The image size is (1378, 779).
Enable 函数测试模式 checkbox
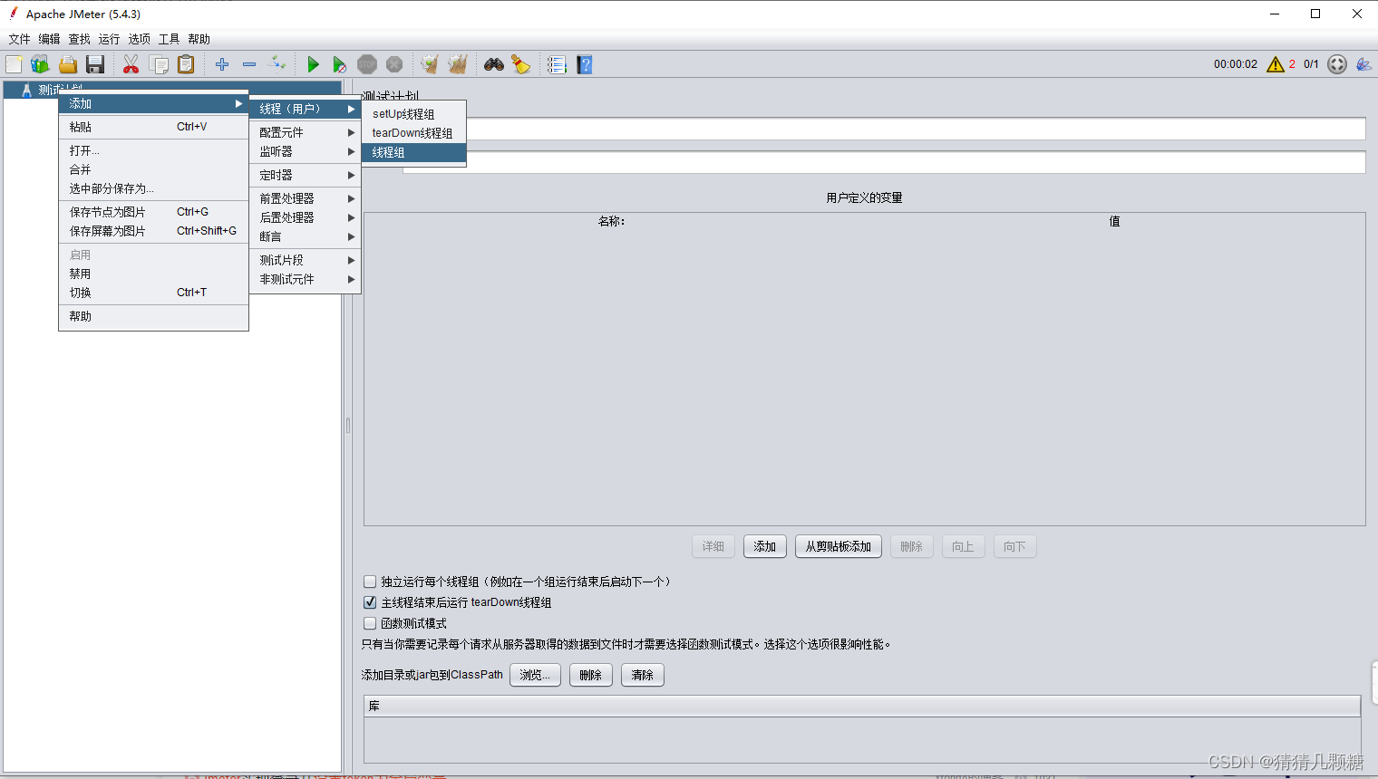click(x=370, y=623)
